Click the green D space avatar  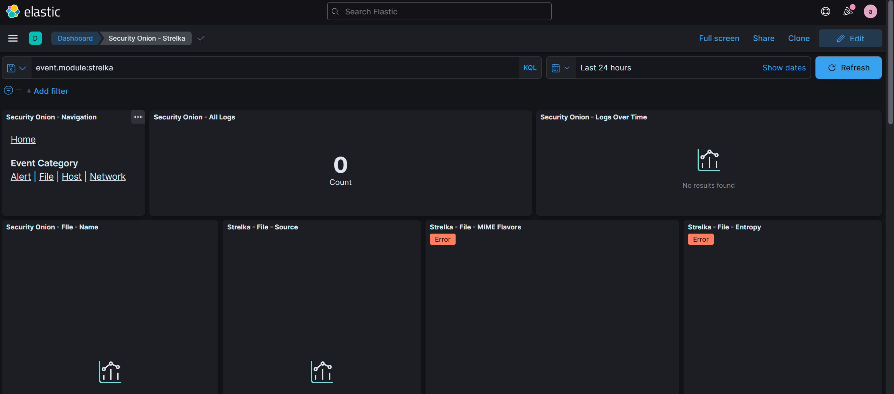(35, 38)
